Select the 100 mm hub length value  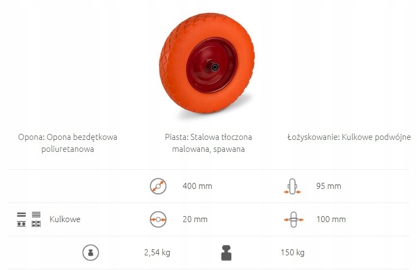click(x=331, y=219)
